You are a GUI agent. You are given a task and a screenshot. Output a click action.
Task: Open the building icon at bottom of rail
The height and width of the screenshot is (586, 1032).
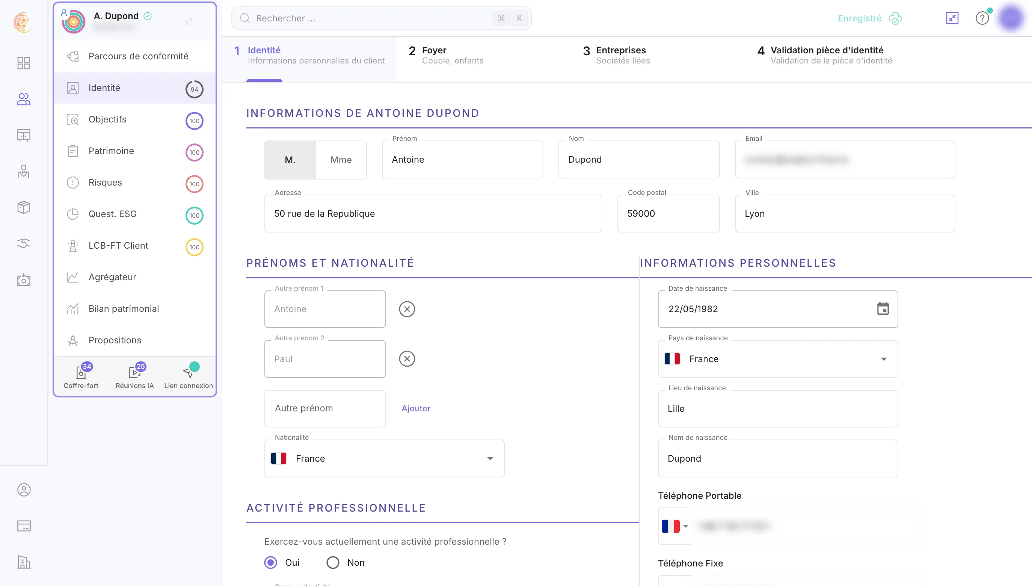pos(24,562)
